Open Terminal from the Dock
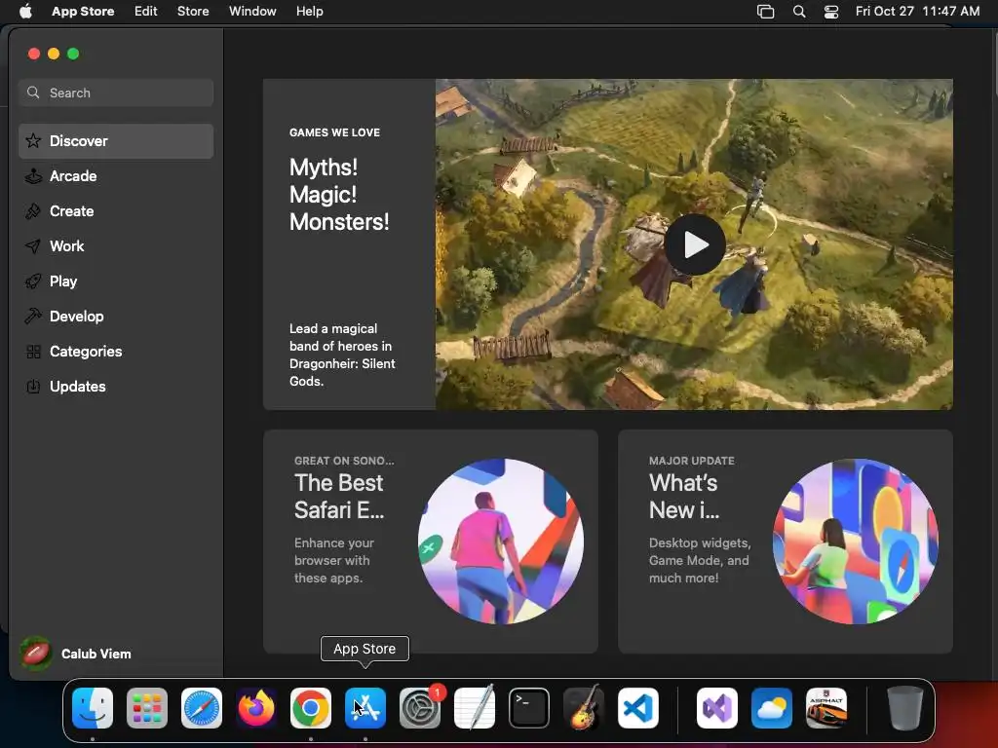This screenshot has width=998, height=748. pos(529,708)
